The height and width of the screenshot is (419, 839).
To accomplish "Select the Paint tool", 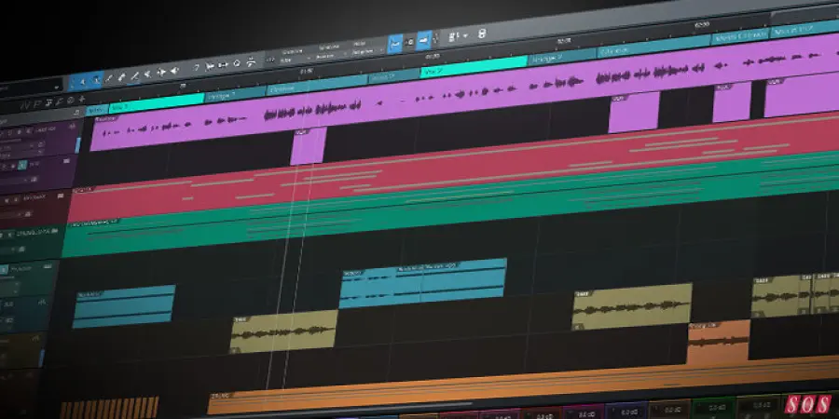I will (134, 76).
